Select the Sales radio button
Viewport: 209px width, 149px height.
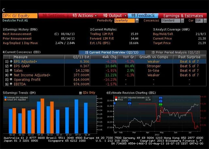tap(11, 70)
